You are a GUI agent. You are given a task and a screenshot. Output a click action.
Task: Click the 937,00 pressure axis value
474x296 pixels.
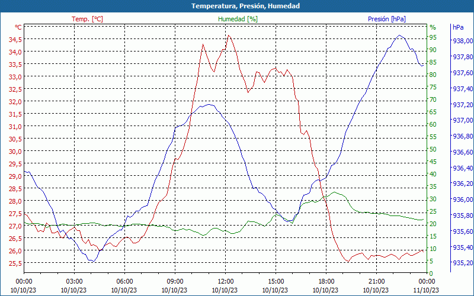(463, 120)
